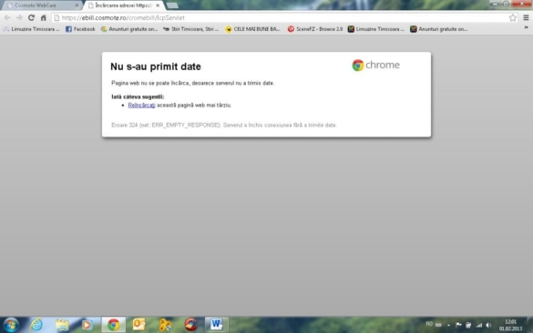Show hidden bookmarks with the overflow chevron
The image size is (533, 333).
coord(526,28)
